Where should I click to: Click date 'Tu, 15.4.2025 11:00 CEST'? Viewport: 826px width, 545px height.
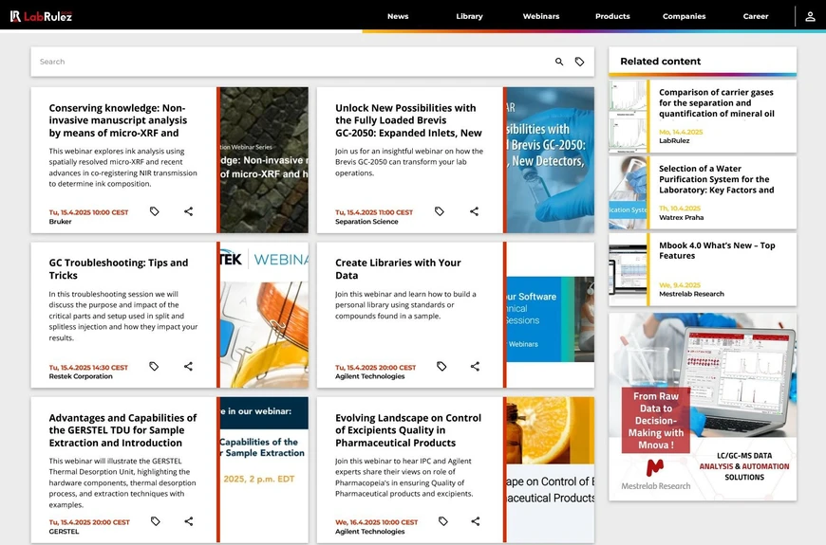pos(374,212)
